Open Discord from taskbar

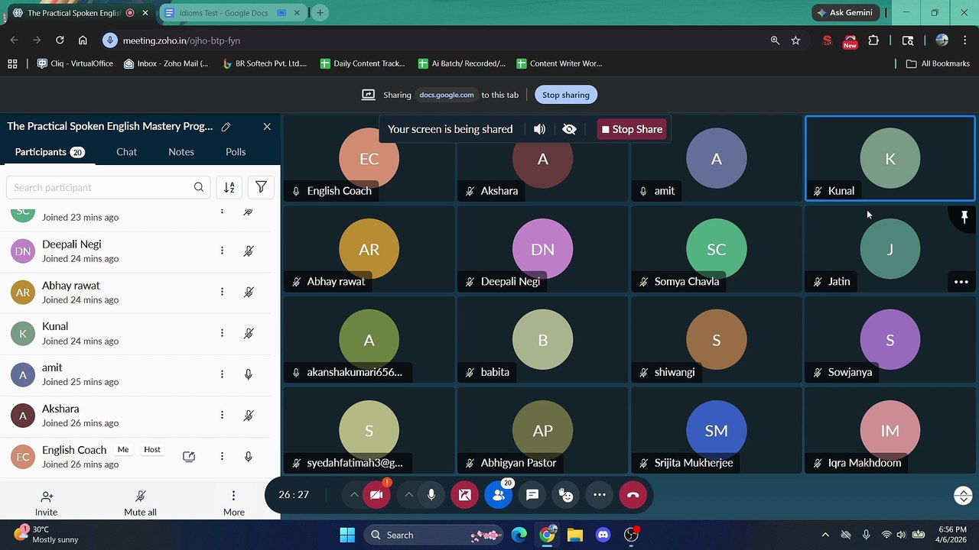click(x=603, y=535)
